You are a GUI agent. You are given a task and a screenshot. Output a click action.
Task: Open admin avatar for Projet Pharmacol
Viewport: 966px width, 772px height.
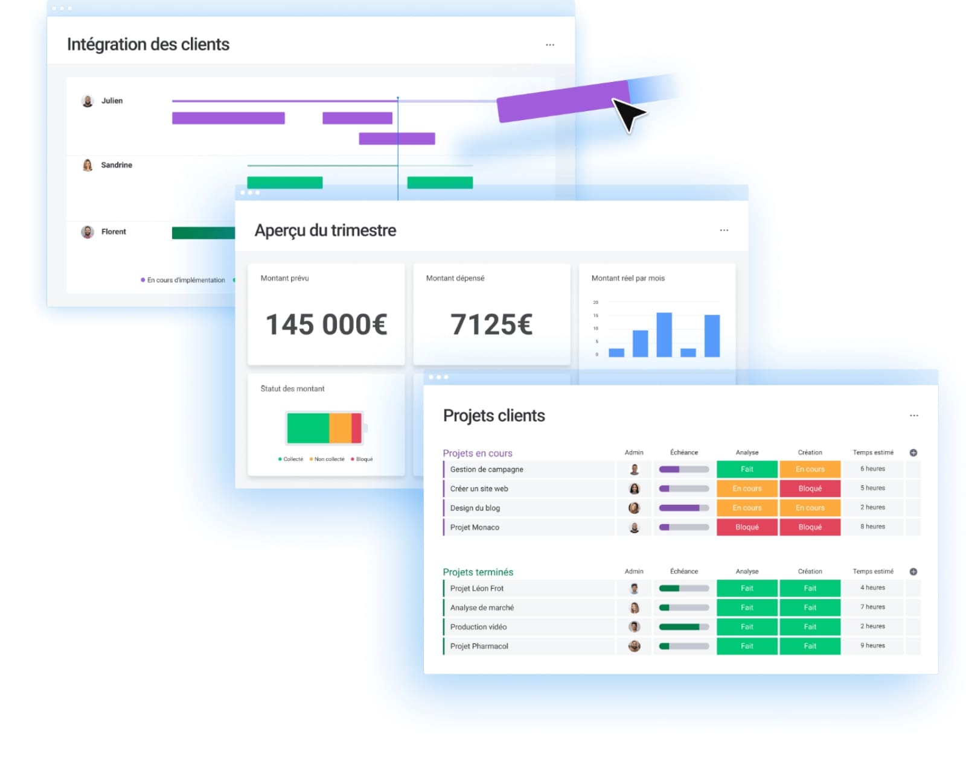pyautogui.click(x=634, y=646)
